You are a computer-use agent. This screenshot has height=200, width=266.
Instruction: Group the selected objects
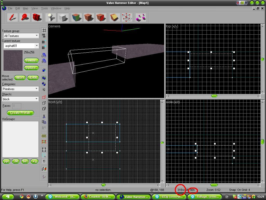point(44,78)
